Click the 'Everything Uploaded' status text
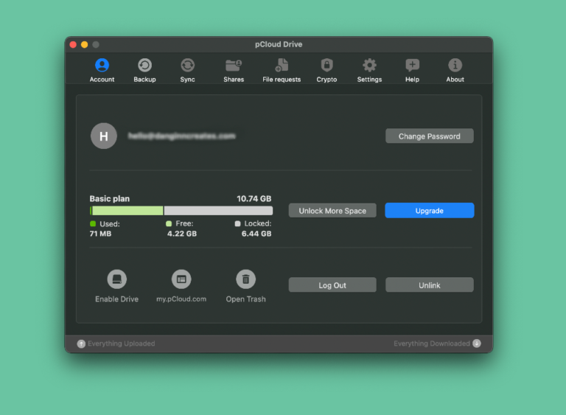Viewport: 566px width, 415px height. pyautogui.click(x=122, y=343)
